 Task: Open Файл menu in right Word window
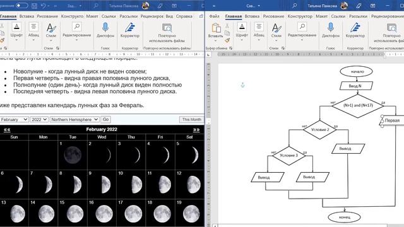(x=214, y=16)
